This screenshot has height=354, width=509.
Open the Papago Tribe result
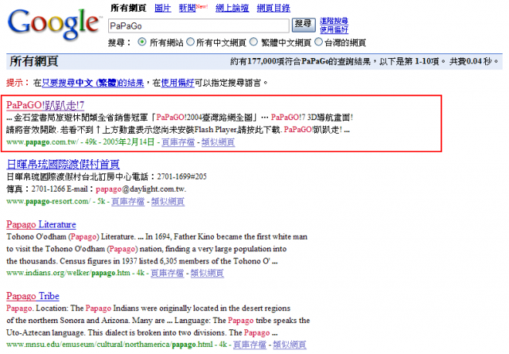click(33, 296)
